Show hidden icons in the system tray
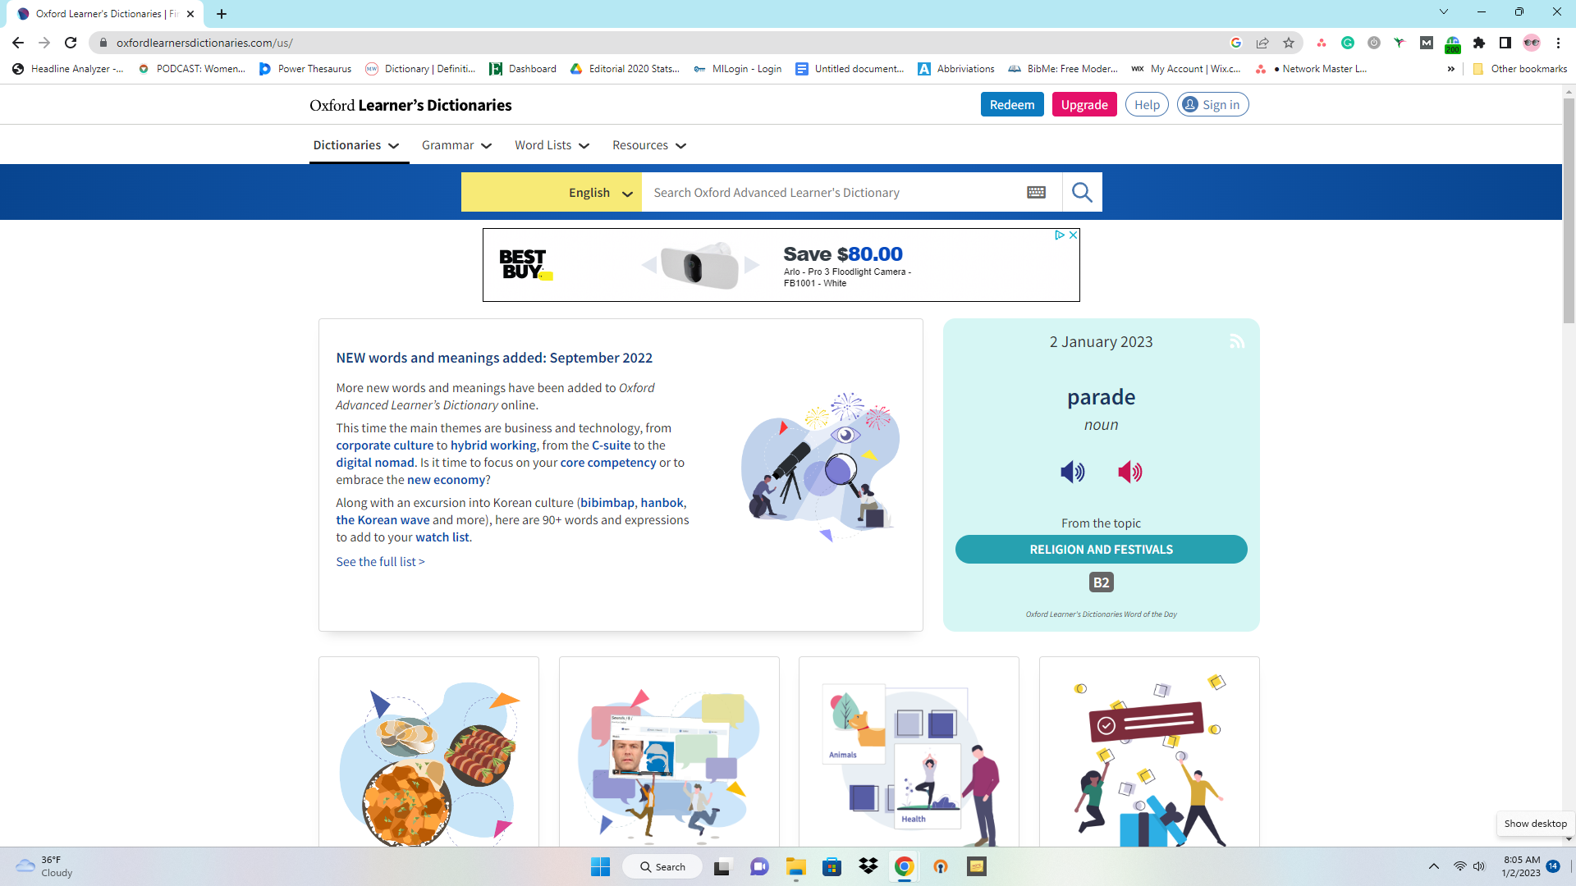Screen dimensions: 1576x886 pyautogui.click(x=1433, y=866)
